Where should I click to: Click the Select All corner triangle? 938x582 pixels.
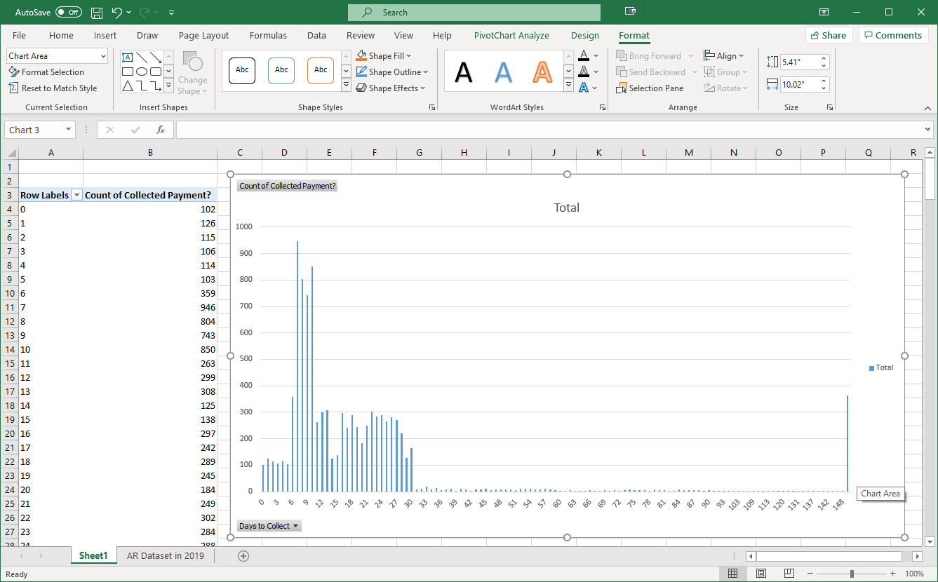11,153
